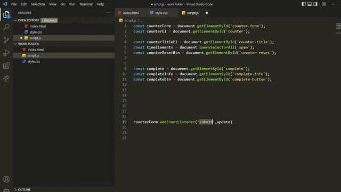The height and width of the screenshot is (192, 341).
Task: Click 'completeInfo' on line 10
Action: [160, 74]
